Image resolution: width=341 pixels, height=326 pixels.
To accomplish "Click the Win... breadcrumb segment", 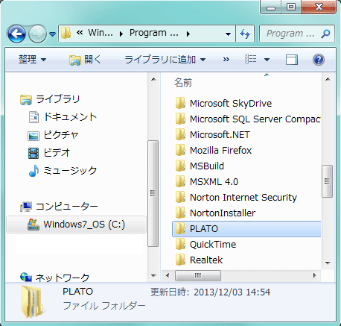I will tap(101, 33).
